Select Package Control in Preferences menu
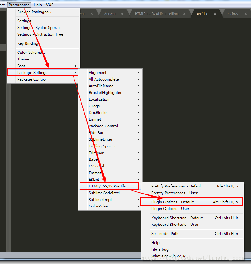The width and height of the screenshot is (251, 264). coord(43,79)
